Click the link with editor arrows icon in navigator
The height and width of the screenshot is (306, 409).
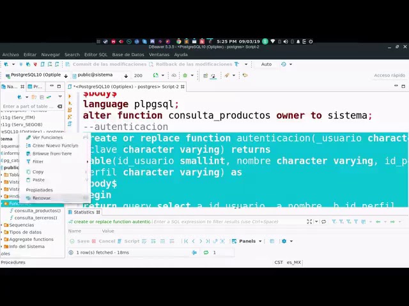[49, 97]
